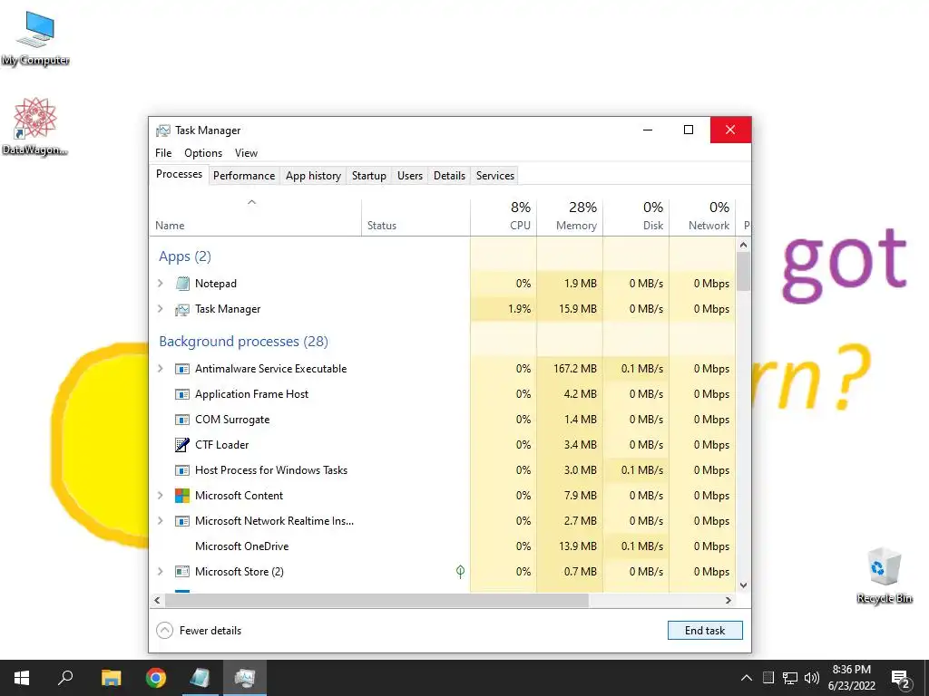Launch Google Chrome from the taskbar
The width and height of the screenshot is (929, 696).
(156, 678)
